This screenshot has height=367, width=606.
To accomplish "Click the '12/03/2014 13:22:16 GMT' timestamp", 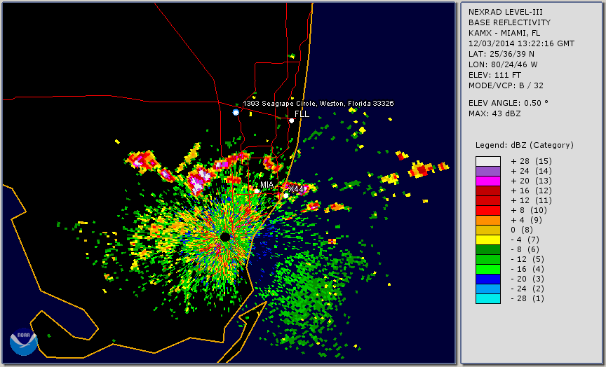I will [521, 43].
